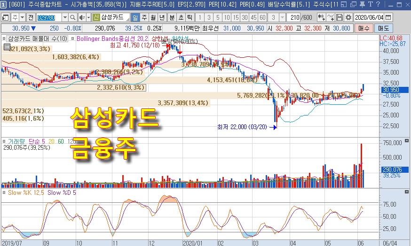This screenshot has width=411, height=246.
Task: Select the 5 interval button
Action: [218, 17]
